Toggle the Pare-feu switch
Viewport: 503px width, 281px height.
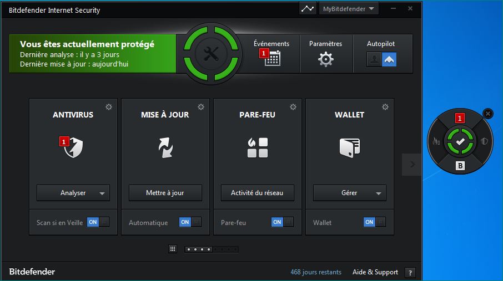(x=282, y=222)
